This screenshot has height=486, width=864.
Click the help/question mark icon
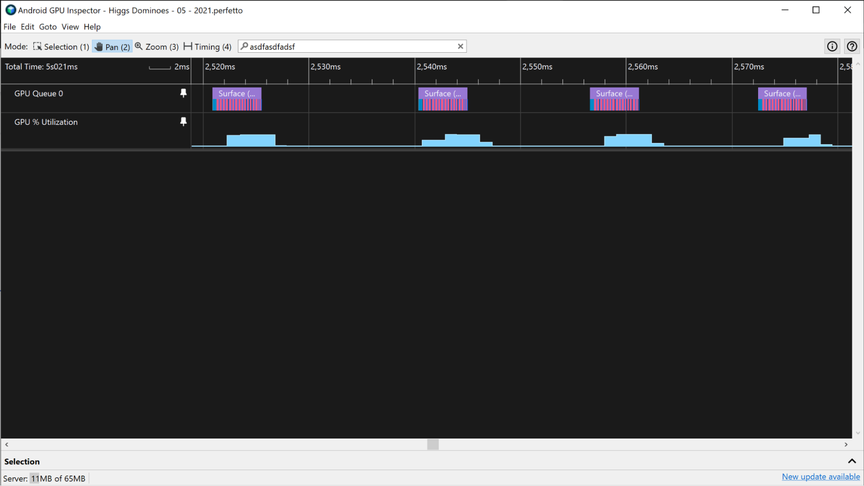coord(852,46)
